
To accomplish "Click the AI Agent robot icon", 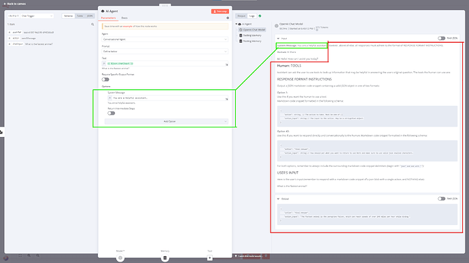I will (103, 11).
